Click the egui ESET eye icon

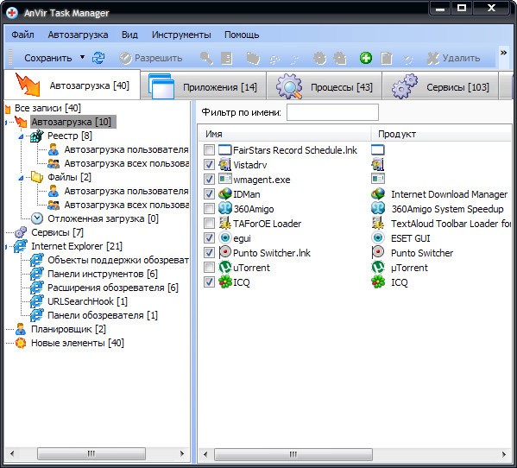coord(225,237)
